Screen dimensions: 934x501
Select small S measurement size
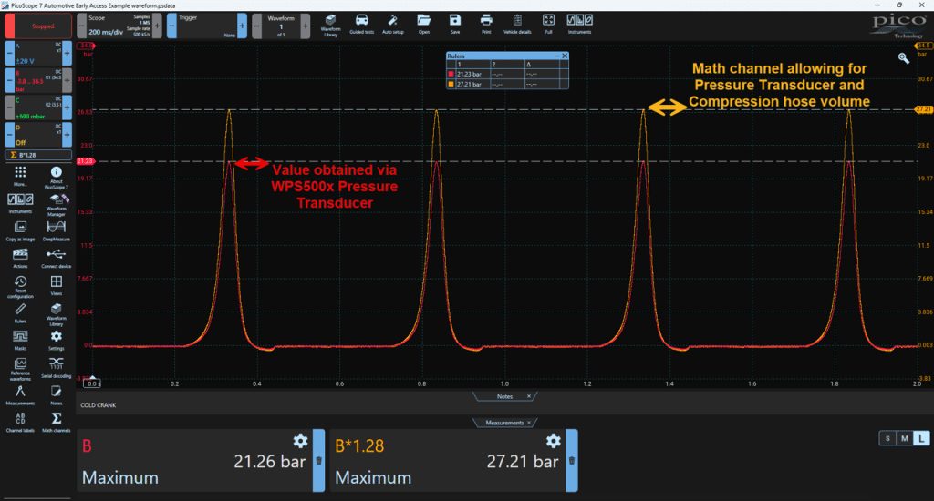click(x=887, y=438)
